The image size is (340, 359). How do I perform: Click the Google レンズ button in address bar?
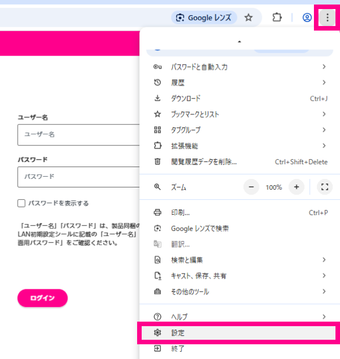[x=203, y=18]
